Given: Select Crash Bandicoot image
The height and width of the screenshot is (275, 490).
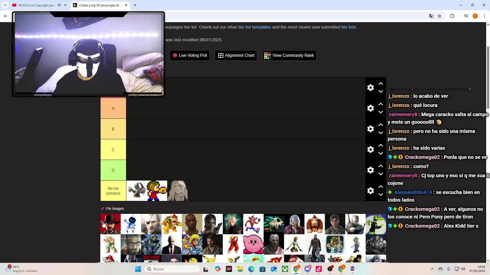Looking at the screenshot, I should coord(253,224).
